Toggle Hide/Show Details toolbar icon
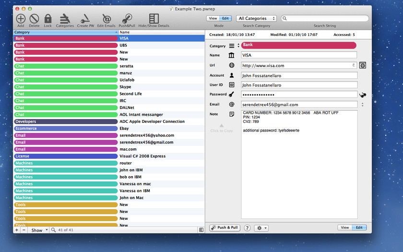The width and height of the screenshot is (403, 252). tap(154, 19)
